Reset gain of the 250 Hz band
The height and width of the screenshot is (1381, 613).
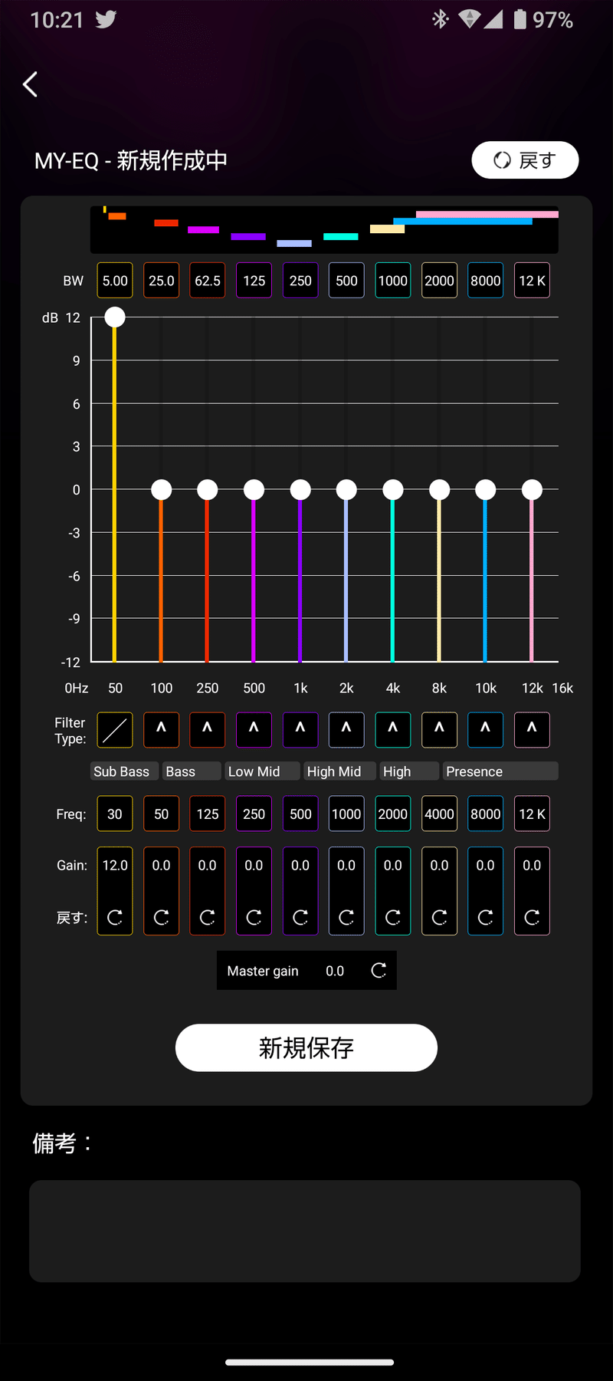point(254,917)
